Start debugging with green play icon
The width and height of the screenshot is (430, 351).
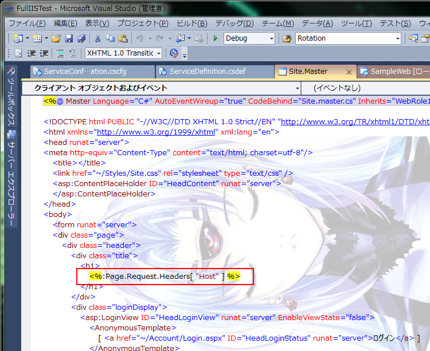click(x=216, y=38)
